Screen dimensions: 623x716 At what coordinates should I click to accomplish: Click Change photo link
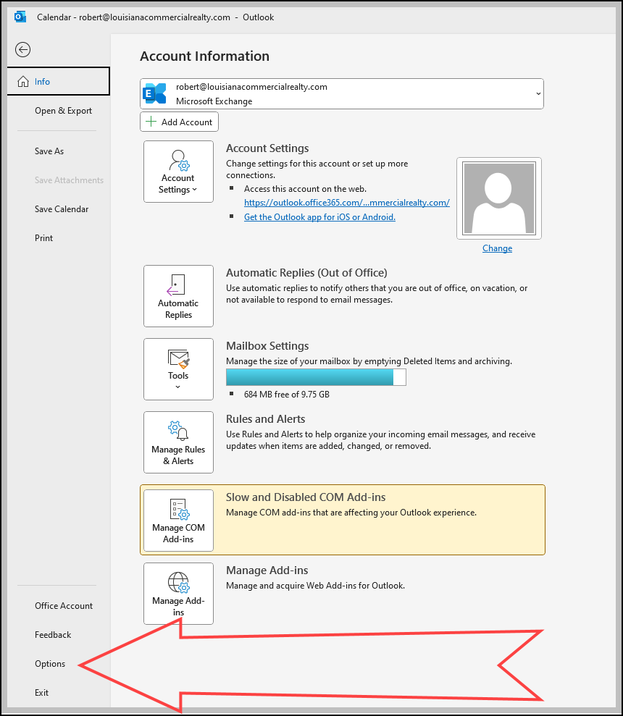click(x=497, y=248)
